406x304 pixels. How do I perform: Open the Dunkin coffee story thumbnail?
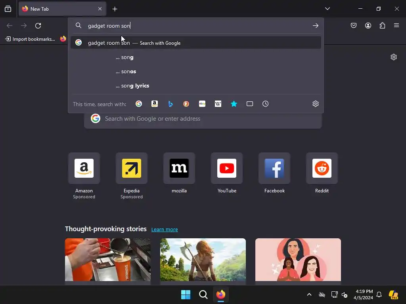tap(108, 260)
